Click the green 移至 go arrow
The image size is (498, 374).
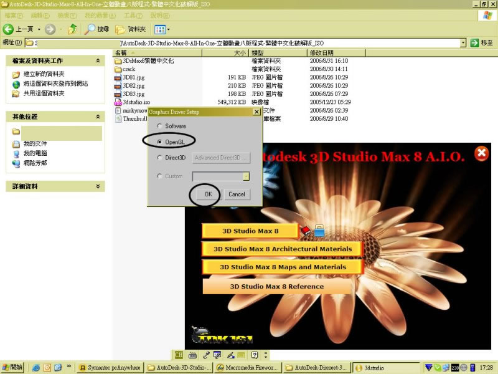474,42
